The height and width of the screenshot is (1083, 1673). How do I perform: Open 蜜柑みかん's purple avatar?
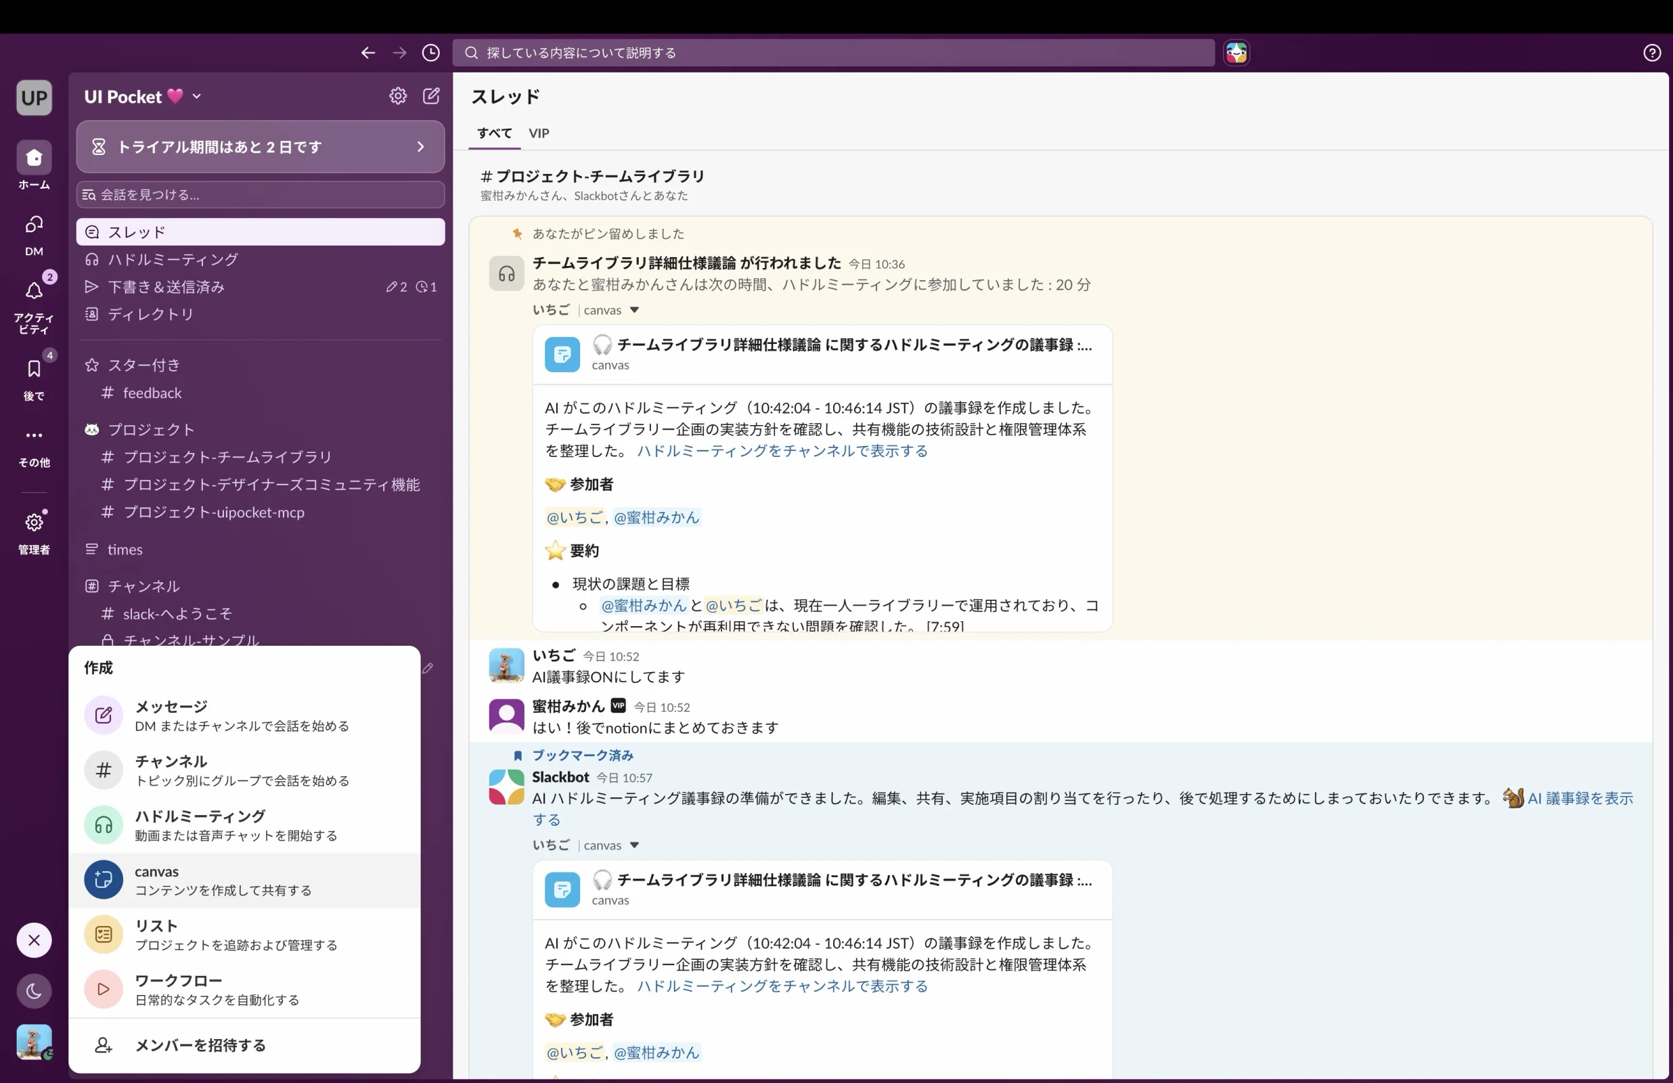point(506,716)
